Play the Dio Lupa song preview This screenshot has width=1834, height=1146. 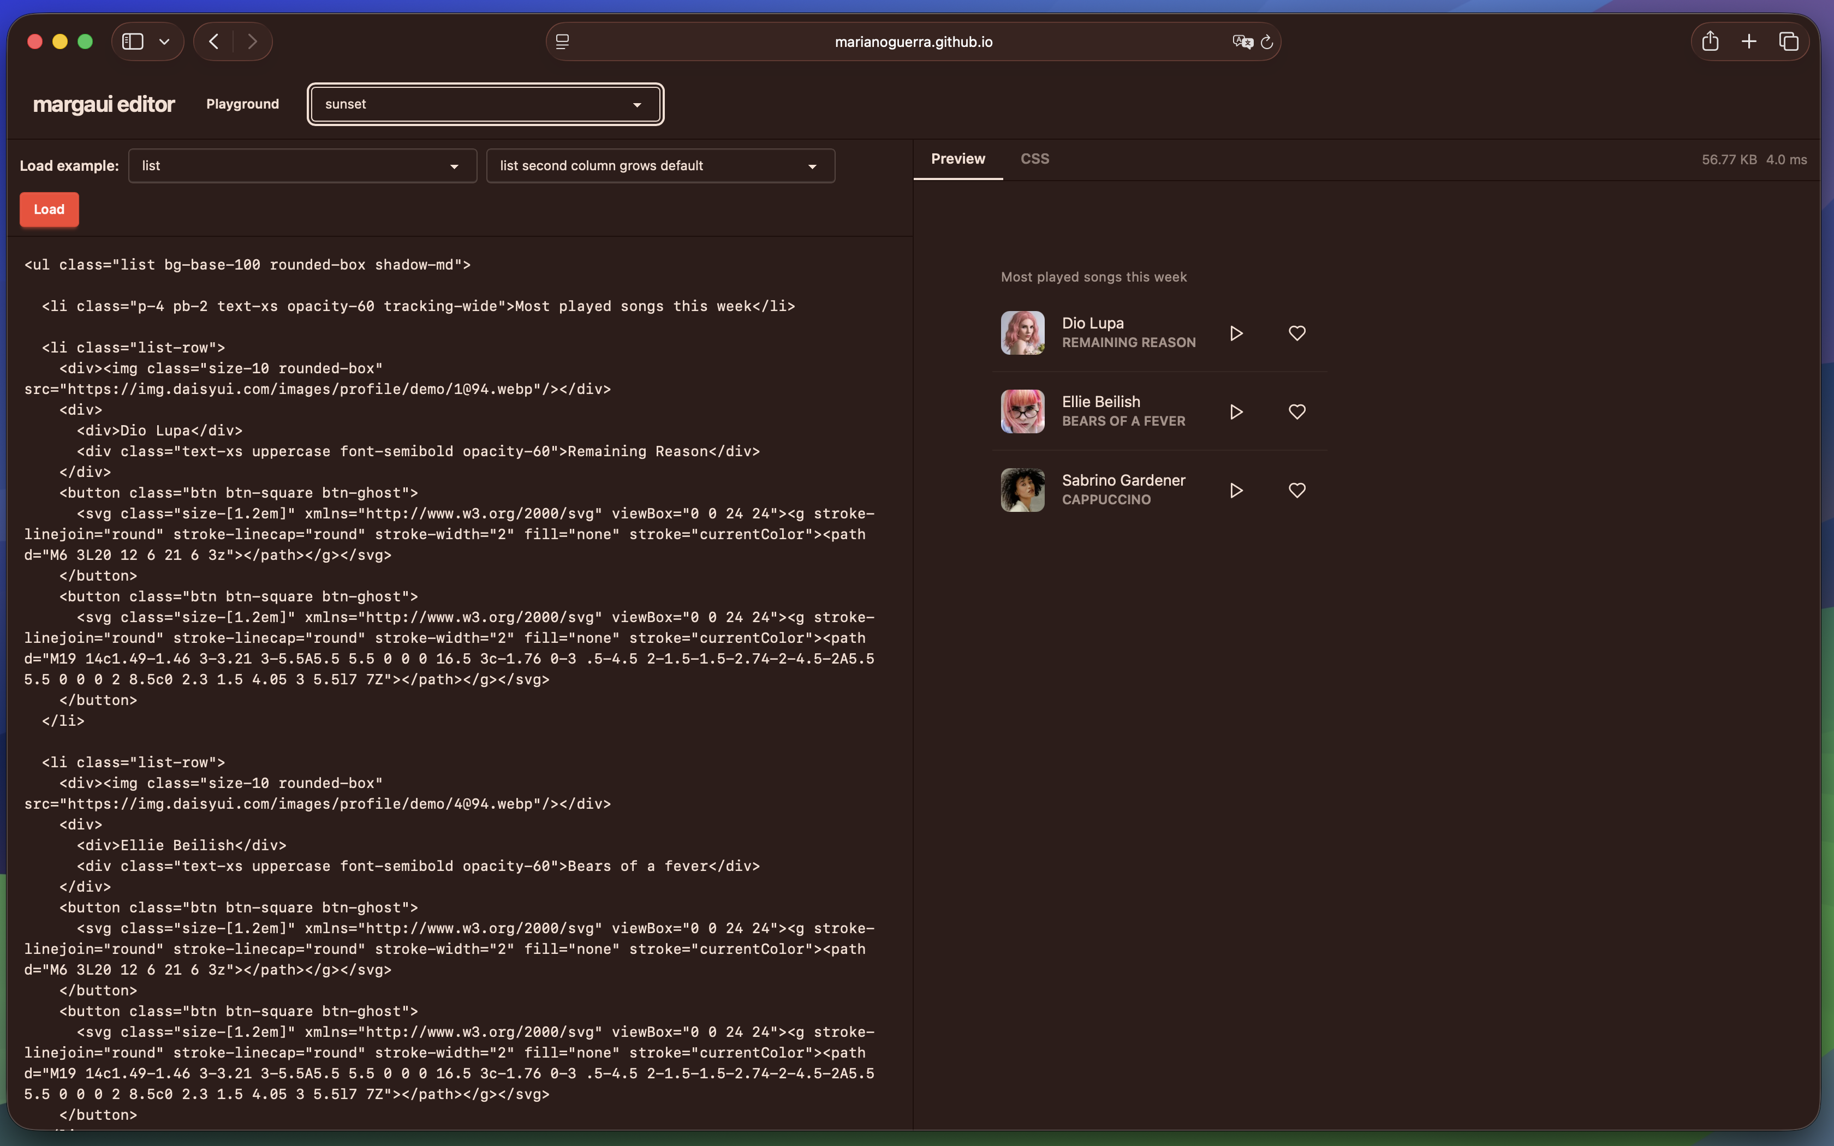coord(1236,333)
